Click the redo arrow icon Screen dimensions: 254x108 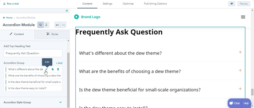[63, 25]
